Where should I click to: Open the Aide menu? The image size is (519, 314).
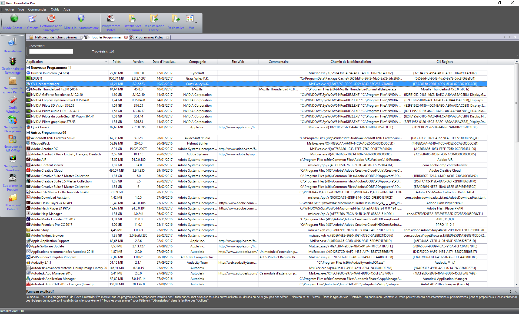click(x=67, y=9)
